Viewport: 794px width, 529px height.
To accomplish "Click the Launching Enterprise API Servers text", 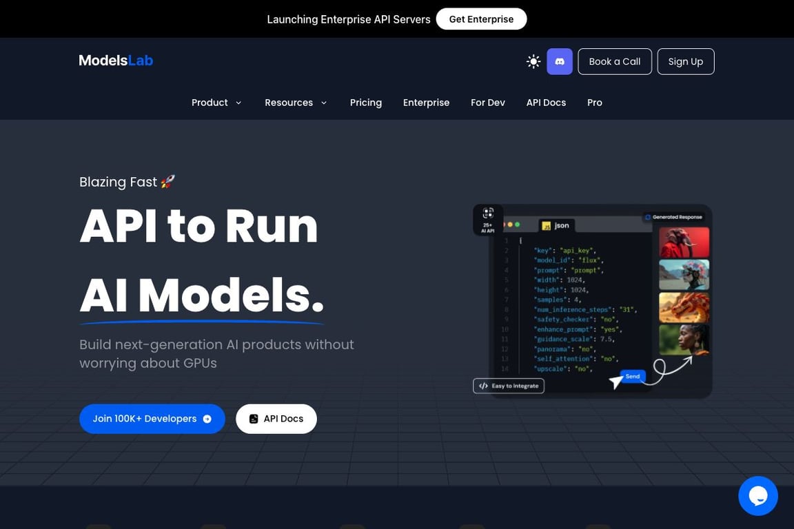I will [348, 19].
